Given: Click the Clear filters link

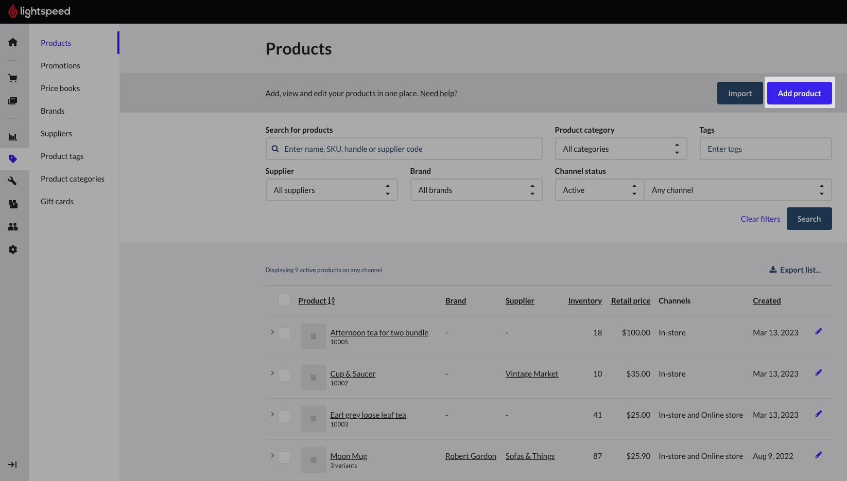Looking at the screenshot, I should pos(760,219).
